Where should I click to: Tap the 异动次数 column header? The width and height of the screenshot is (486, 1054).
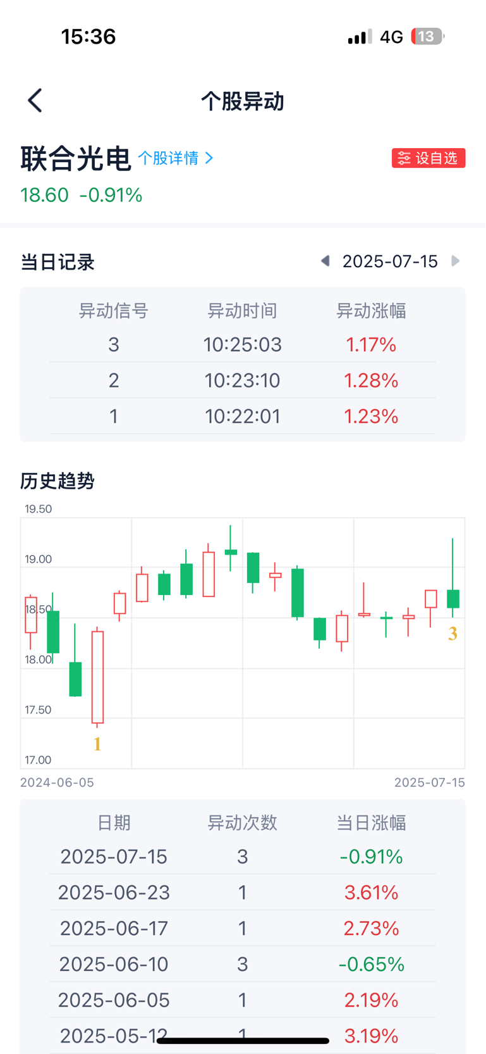[242, 822]
